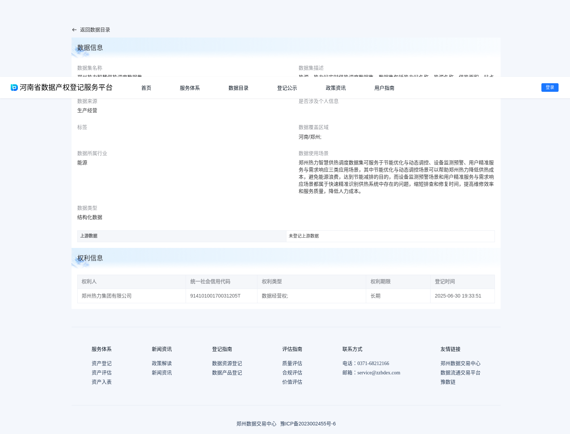This screenshot has height=434, width=570.
Task: Open footer link 数据资源登记
Action: [227, 363]
